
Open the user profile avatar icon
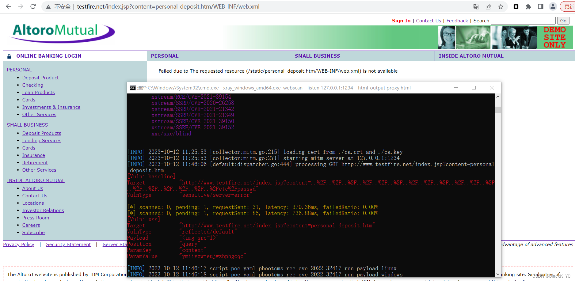click(553, 6)
